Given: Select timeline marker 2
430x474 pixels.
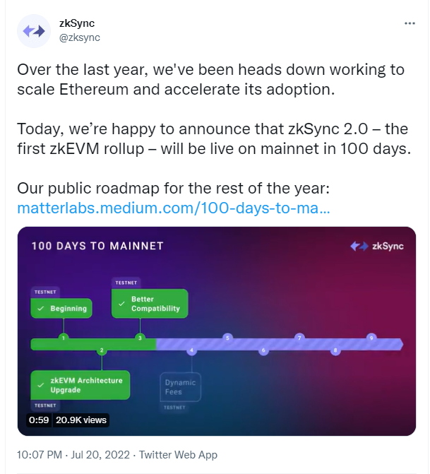Looking at the screenshot, I should pos(102,350).
